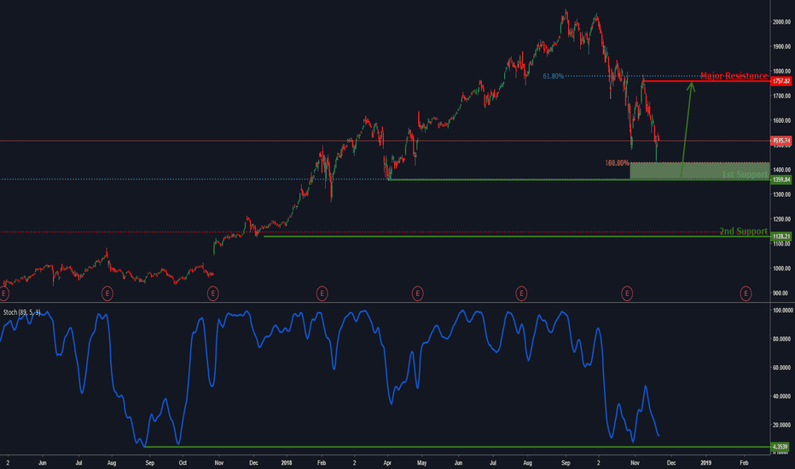
Task: Click the green 1359.84 price tag
Action: [781, 179]
